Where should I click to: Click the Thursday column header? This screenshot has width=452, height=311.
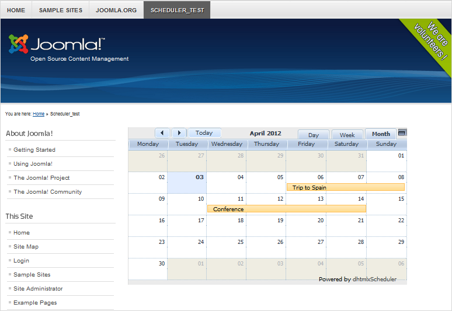click(x=266, y=144)
